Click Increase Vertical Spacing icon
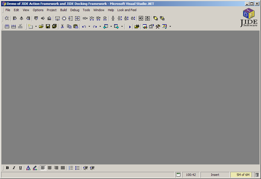Viewport: 261px width, 179px height. pyautogui.click(x=120, y=18)
